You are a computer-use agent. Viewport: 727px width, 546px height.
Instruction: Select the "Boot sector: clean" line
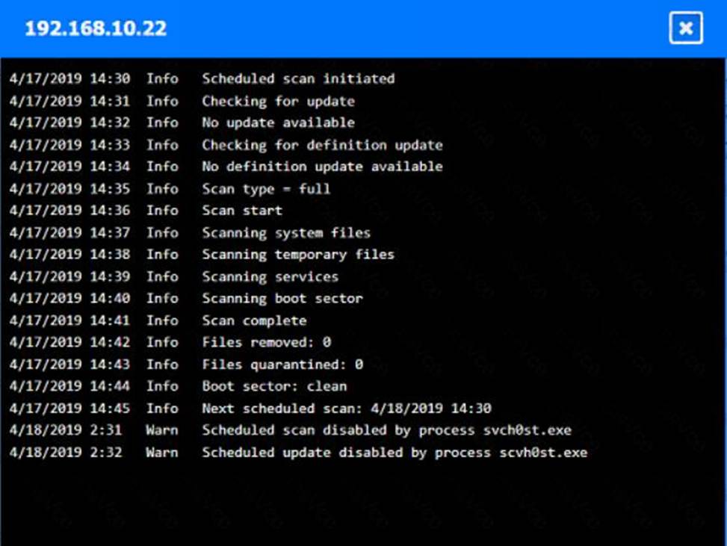coord(274,387)
